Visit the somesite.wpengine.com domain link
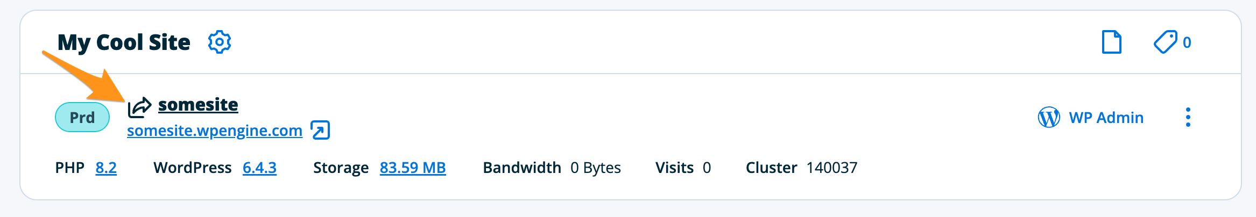This screenshot has width=1256, height=217. point(215,131)
